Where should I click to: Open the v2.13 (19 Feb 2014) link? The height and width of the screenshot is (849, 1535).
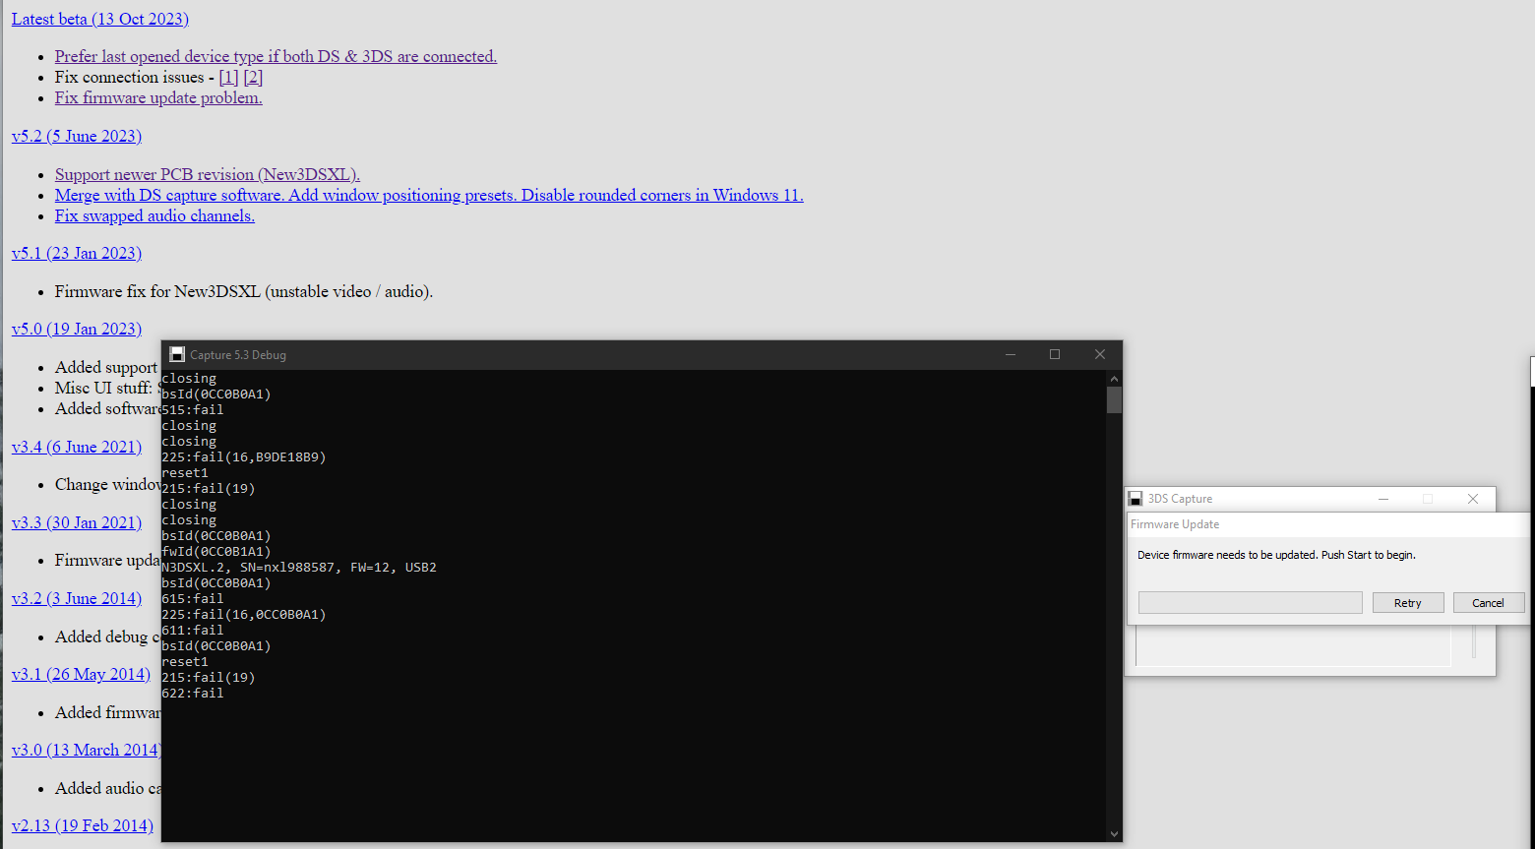[83, 825]
